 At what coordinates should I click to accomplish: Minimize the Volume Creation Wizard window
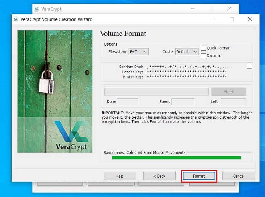coord(214,19)
